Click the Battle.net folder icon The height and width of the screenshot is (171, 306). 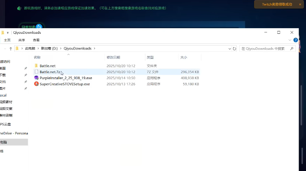coord(37,66)
